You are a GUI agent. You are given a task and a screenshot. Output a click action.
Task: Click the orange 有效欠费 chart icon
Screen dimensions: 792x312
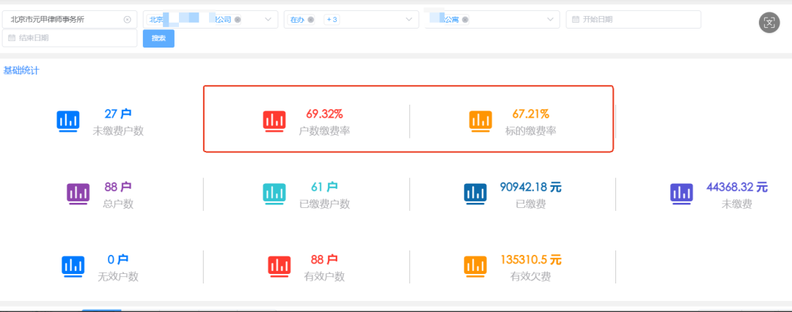[x=475, y=267]
